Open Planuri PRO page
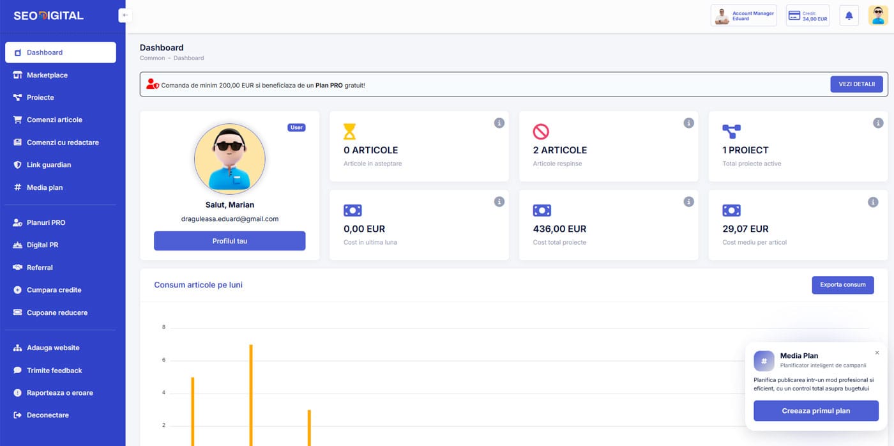Screen dimensions: 894x446 [x=46, y=222]
